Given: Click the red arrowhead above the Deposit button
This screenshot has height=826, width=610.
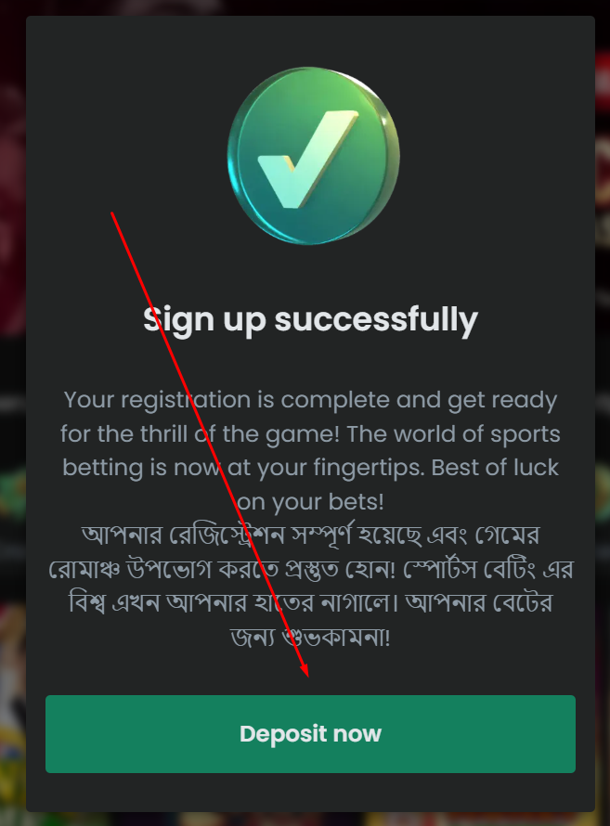Looking at the screenshot, I should click(x=305, y=671).
